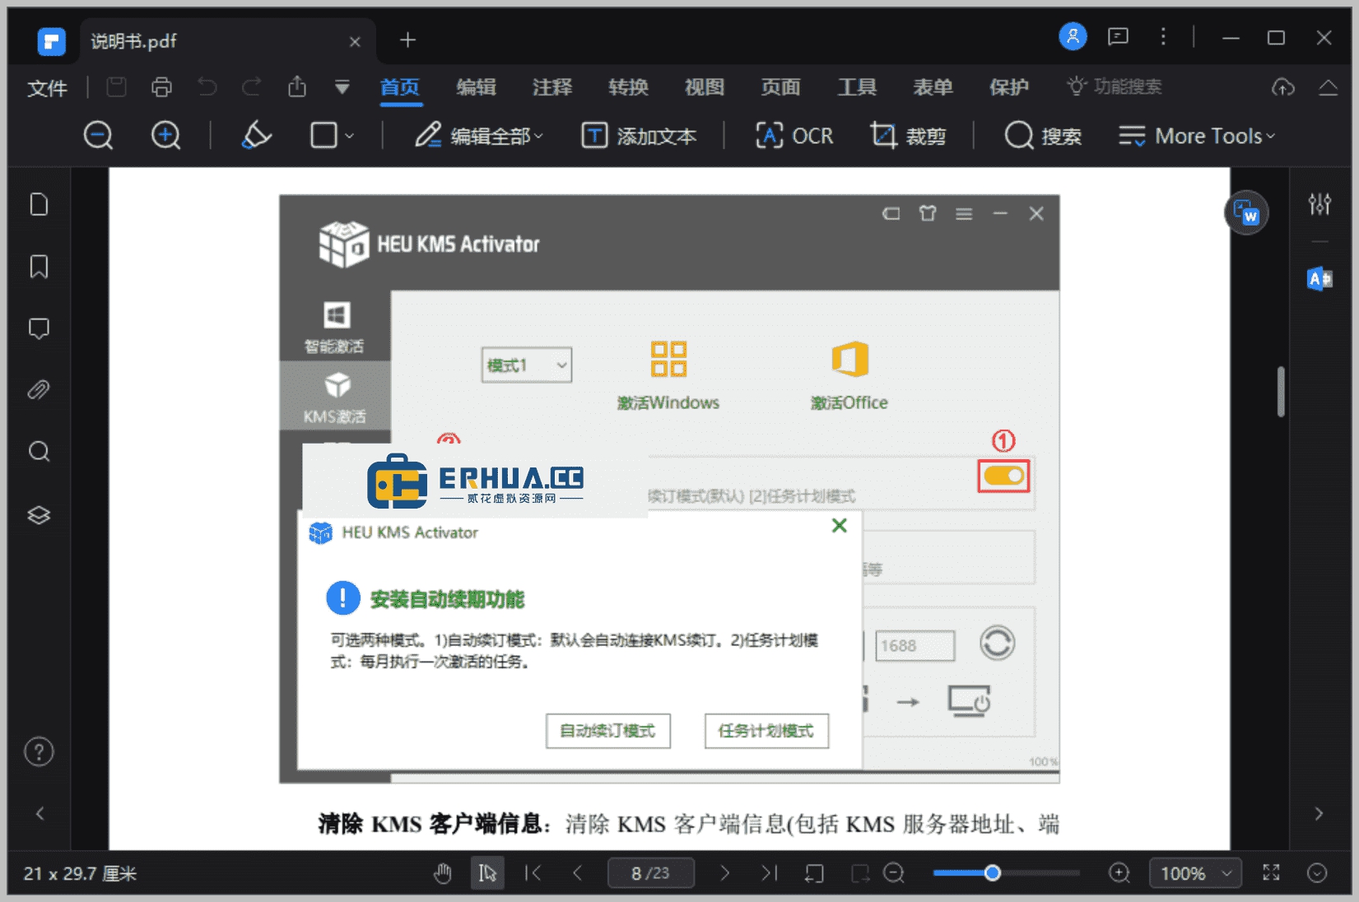
Task: Click the 添加文本 add text button
Action: point(641,136)
